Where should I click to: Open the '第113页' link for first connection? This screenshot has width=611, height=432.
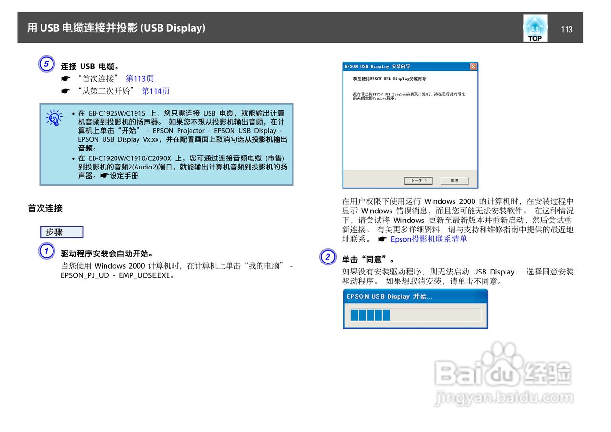(x=139, y=78)
